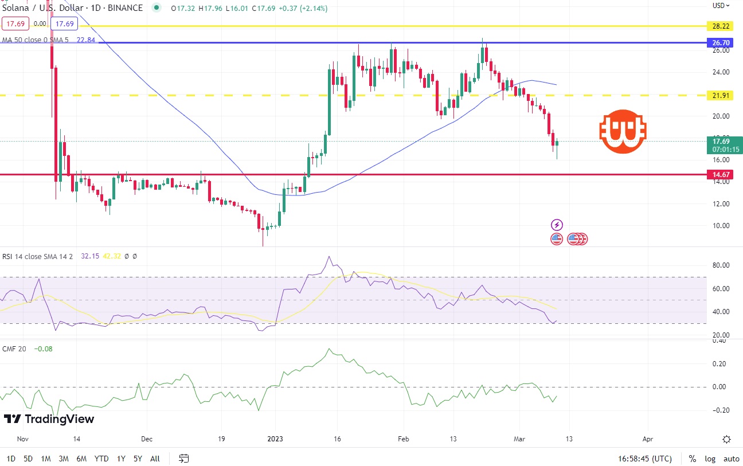Viewport: 743px width, 466px height.
Task: Click the 0.00 spread value
Action: (x=40, y=24)
